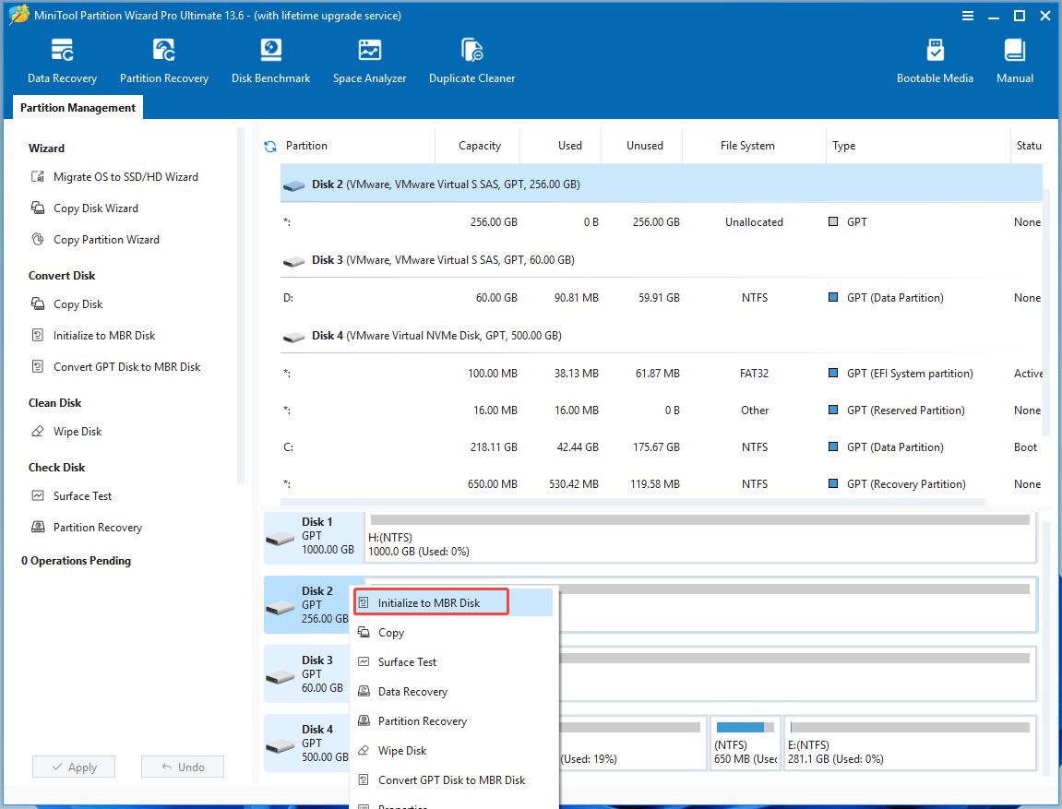Select the Disk 4 header row in list
Image resolution: width=1062 pixels, height=809 pixels.
click(x=661, y=336)
